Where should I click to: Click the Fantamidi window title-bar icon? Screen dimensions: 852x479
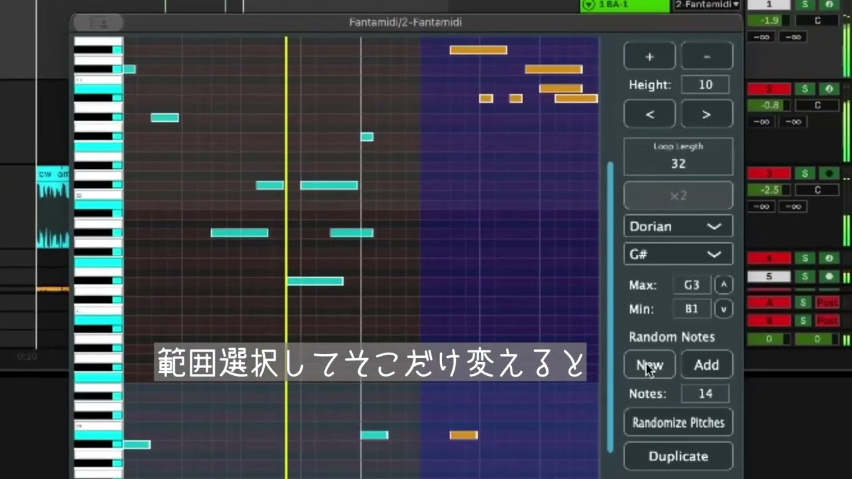click(x=98, y=23)
